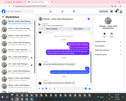This screenshot has width=126, height=101.
Task: Open Michelle conversation in list
Action: (x=17, y=22)
